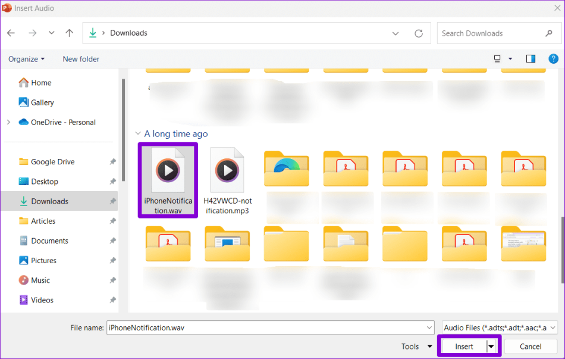Click the New folder button
The height and width of the screenshot is (359, 565).
(x=80, y=58)
